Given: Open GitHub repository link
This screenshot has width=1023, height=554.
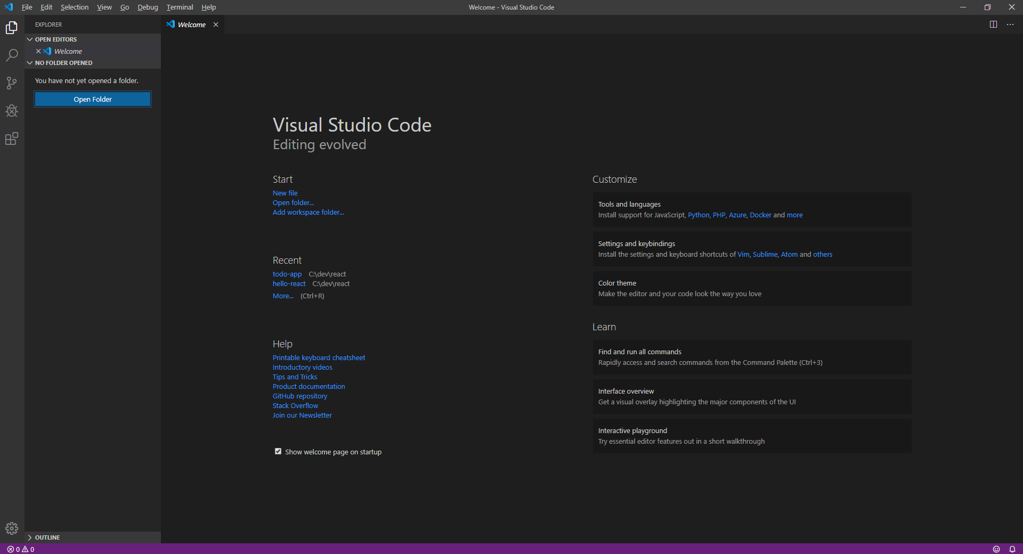Looking at the screenshot, I should click(300, 396).
